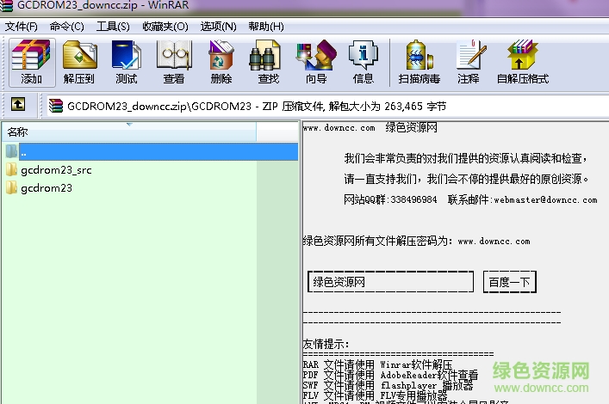Click the Add (添加) toolbar icon
This screenshot has height=404, width=609.
point(32,62)
